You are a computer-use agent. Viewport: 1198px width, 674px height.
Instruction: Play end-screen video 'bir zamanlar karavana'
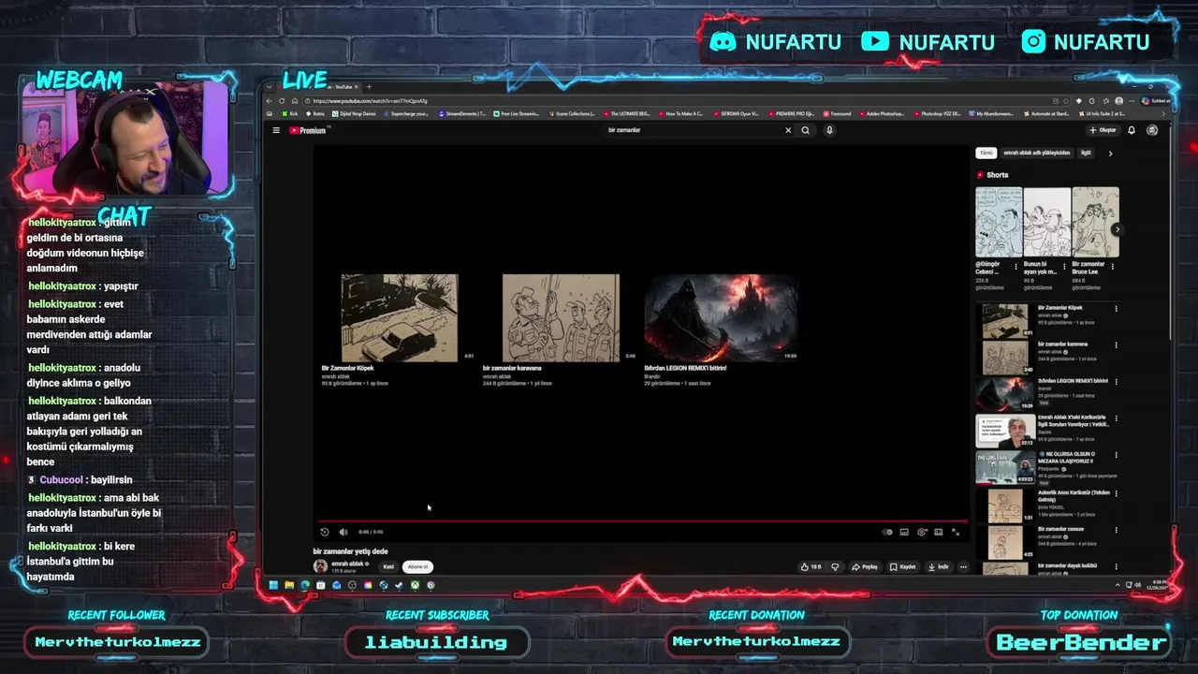[x=561, y=317]
